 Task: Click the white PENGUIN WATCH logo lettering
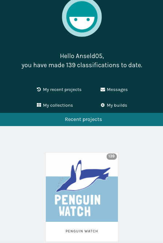pos(77,205)
